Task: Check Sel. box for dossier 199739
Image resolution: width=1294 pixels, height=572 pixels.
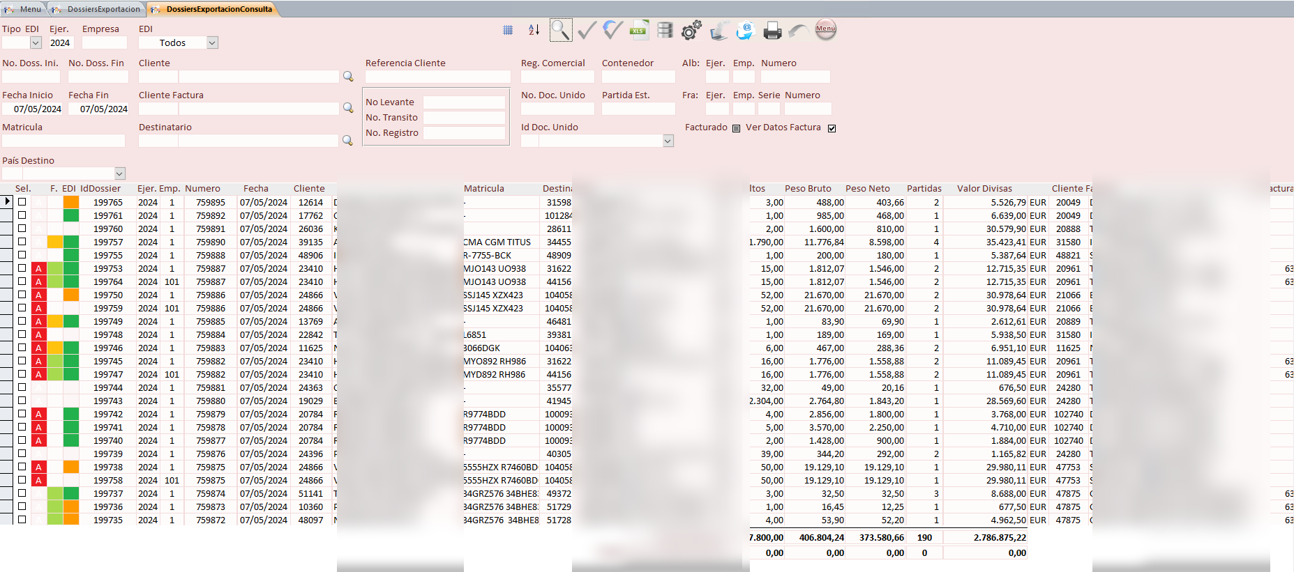Action: (22, 454)
